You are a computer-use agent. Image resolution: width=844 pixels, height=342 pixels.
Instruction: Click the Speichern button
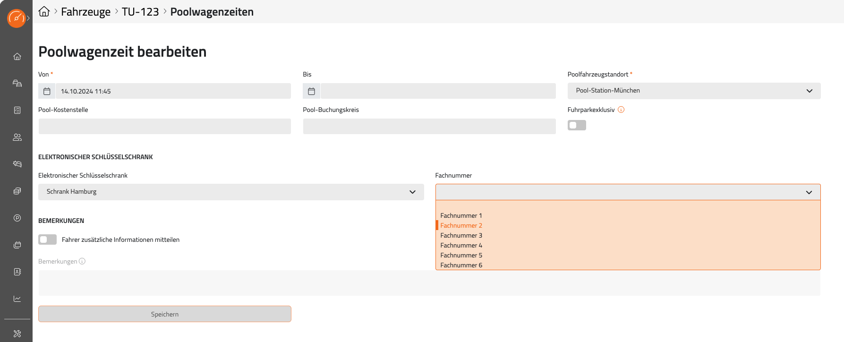[x=164, y=314]
